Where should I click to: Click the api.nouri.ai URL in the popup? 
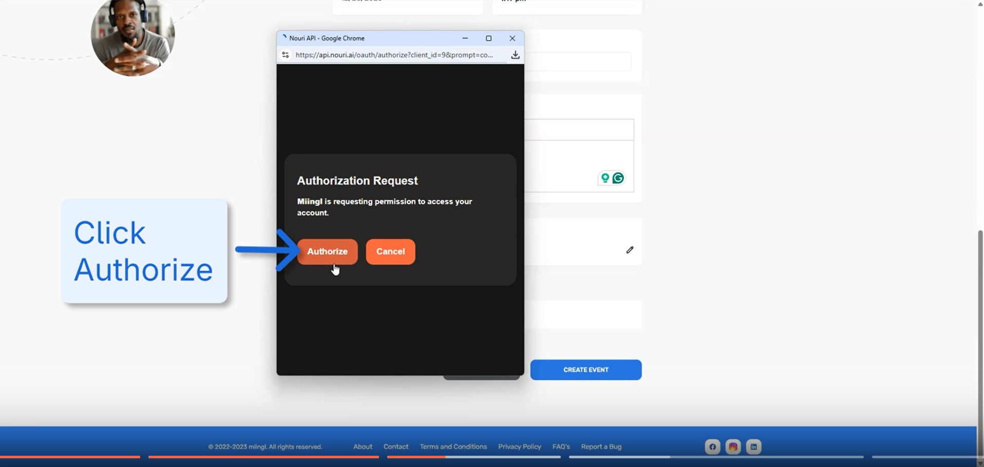pos(394,55)
